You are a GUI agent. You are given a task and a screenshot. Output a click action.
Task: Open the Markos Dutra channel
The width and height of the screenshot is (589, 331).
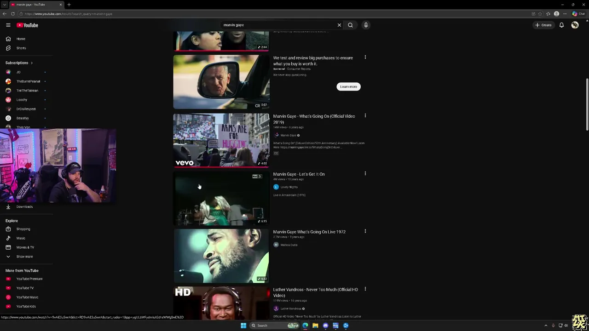click(x=289, y=245)
